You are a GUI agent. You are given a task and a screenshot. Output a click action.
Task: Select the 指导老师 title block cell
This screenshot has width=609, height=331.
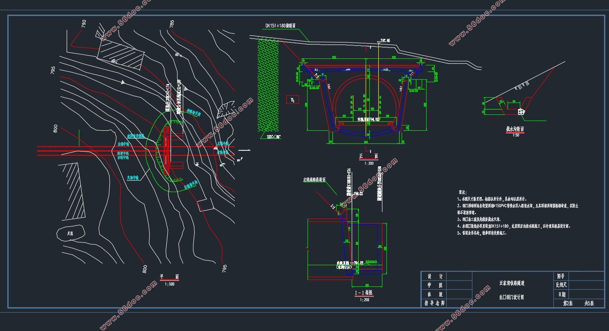tap(434, 303)
